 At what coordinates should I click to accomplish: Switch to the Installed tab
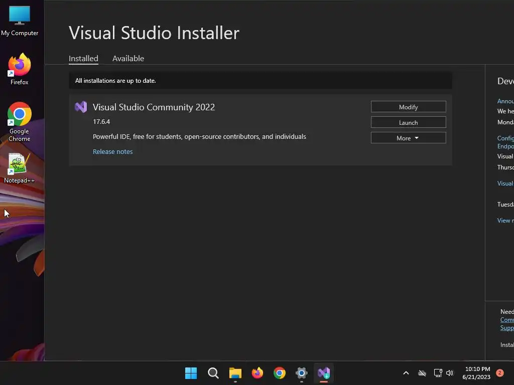(83, 59)
